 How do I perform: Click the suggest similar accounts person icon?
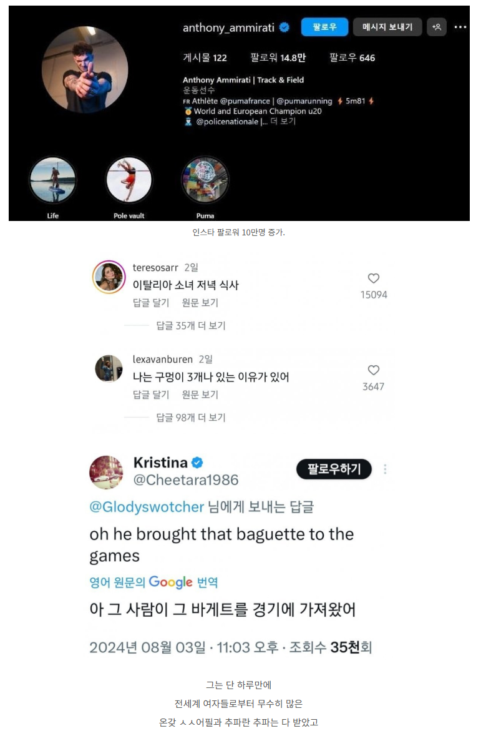coord(436,27)
